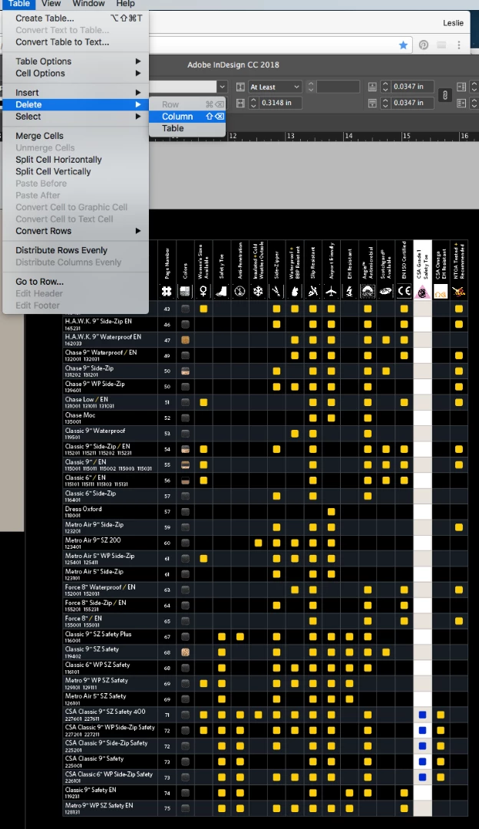This screenshot has height=829, width=479.
Task: Click the Page Number hash icon
Action: click(x=167, y=292)
